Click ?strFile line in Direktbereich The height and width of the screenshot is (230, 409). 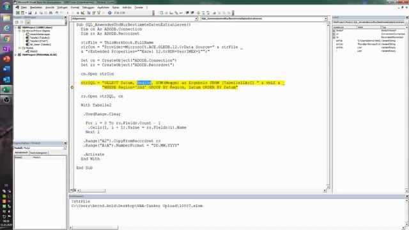click(81, 201)
